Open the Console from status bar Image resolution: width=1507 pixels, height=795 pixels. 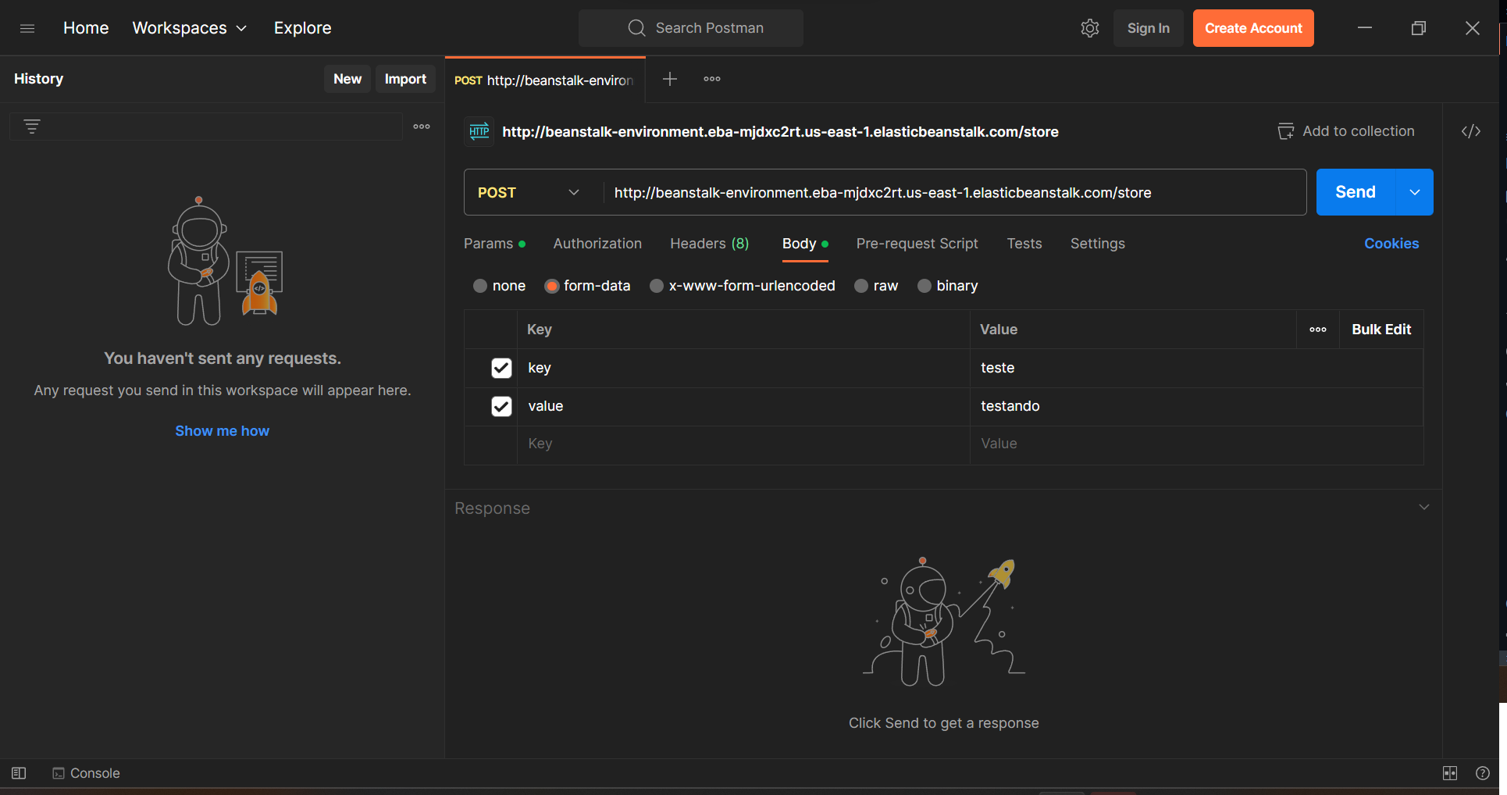[86, 773]
